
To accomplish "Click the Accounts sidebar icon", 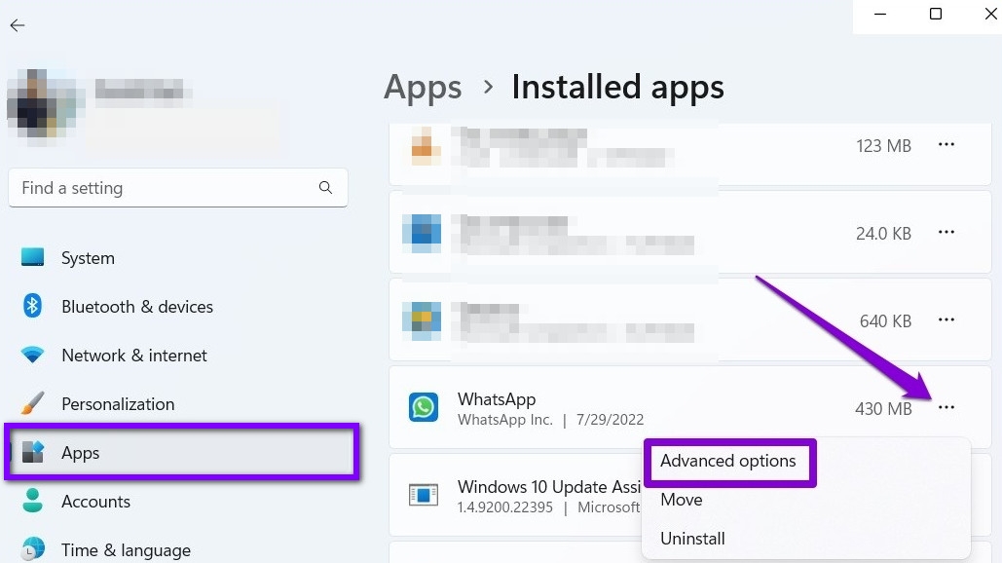I will [32, 501].
